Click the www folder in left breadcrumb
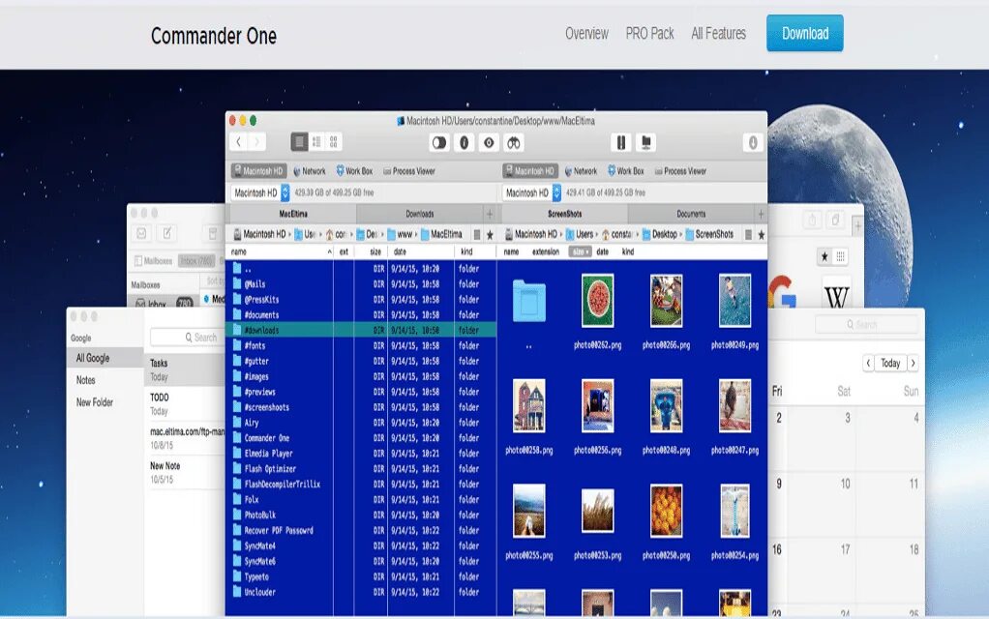 click(x=400, y=234)
